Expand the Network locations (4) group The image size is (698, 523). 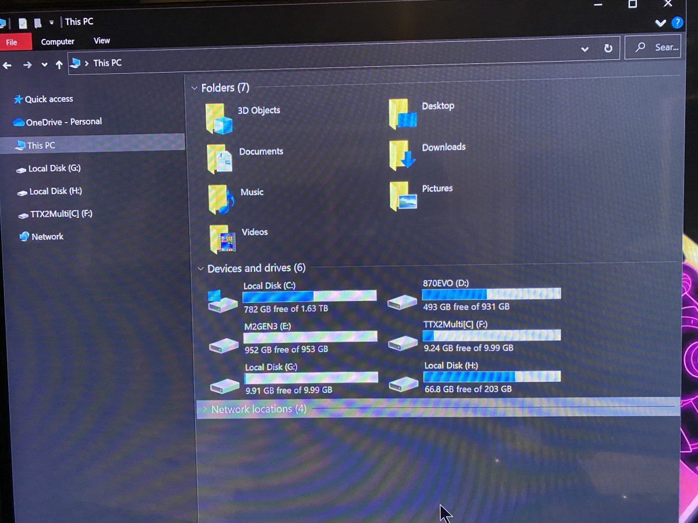[x=204, y=410]
